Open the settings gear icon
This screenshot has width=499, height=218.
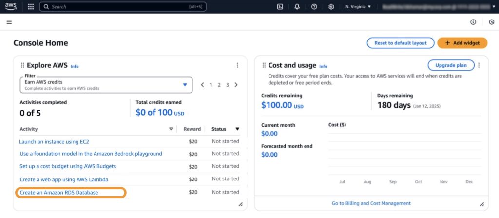point(331,7)
